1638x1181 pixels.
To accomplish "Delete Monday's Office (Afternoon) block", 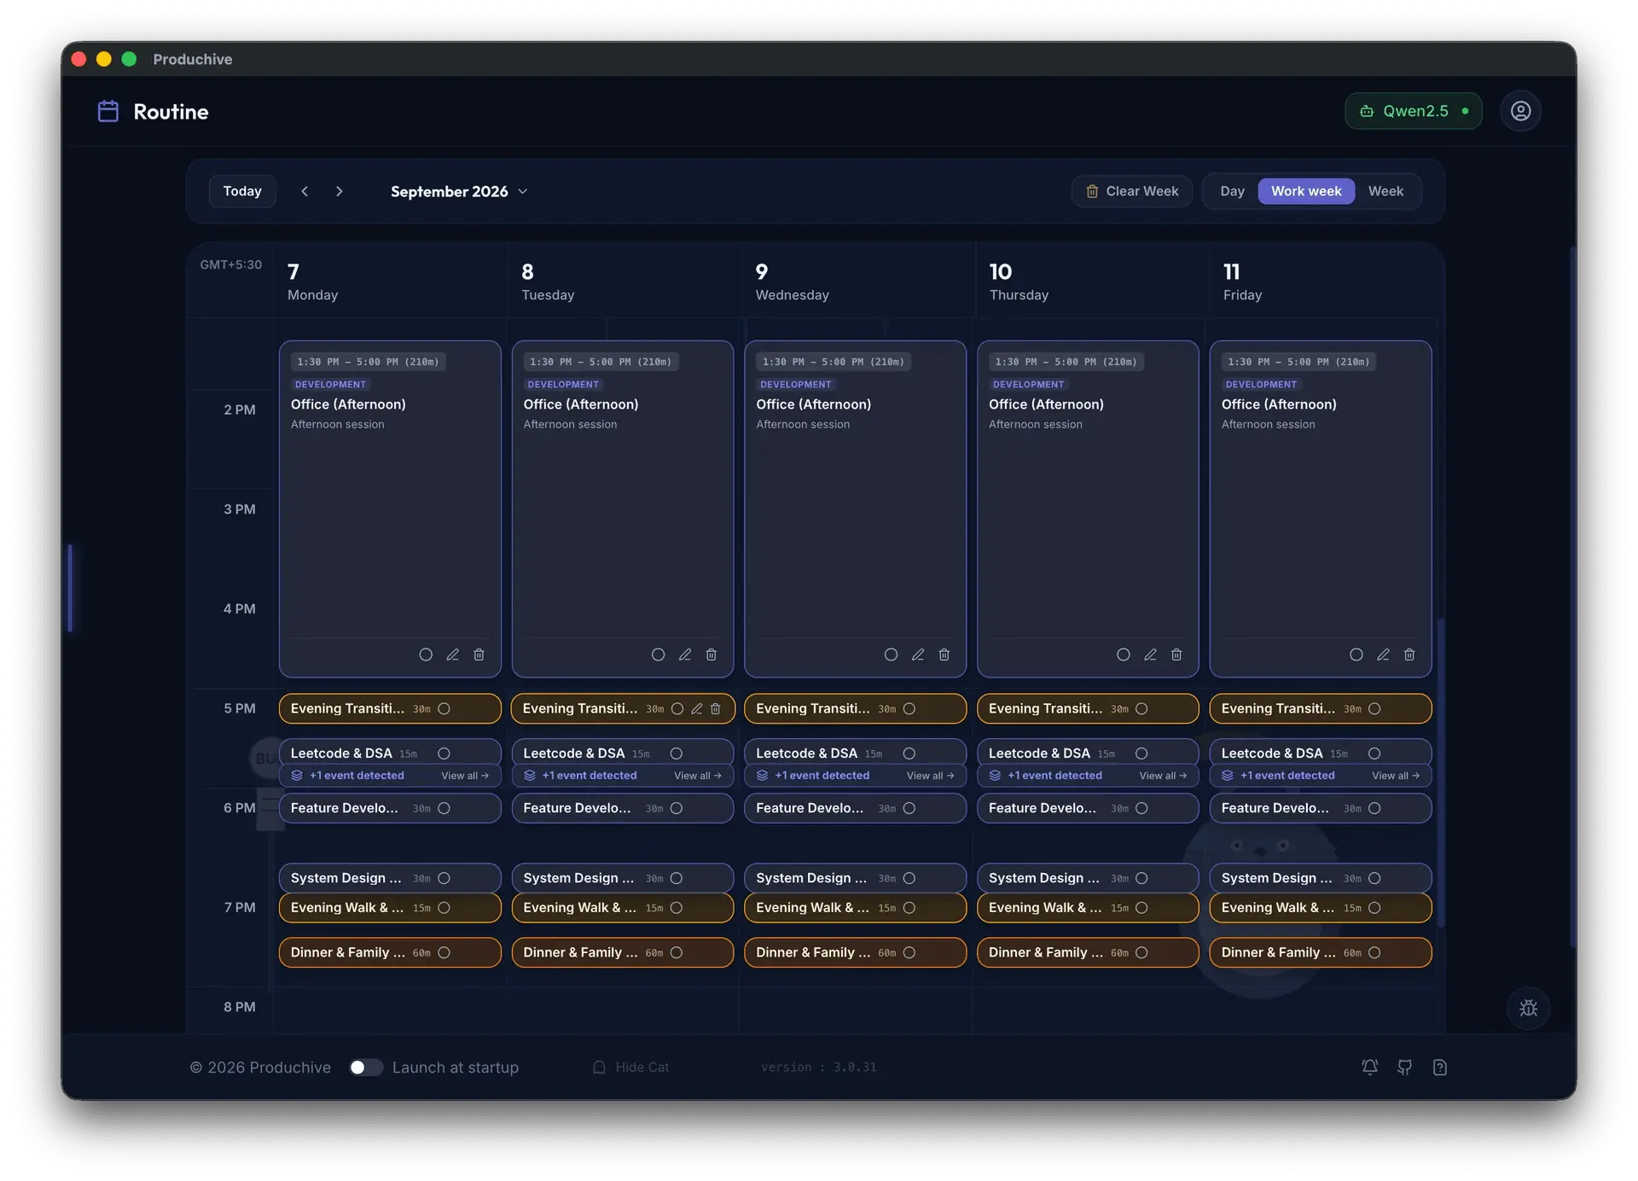I will pos(479,654).
